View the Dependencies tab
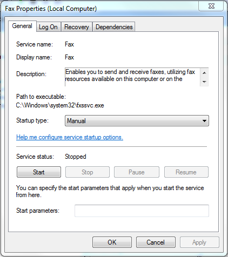The height and width of the screenshot is (257, 228). pyautogui.click(x=114, y=27)
